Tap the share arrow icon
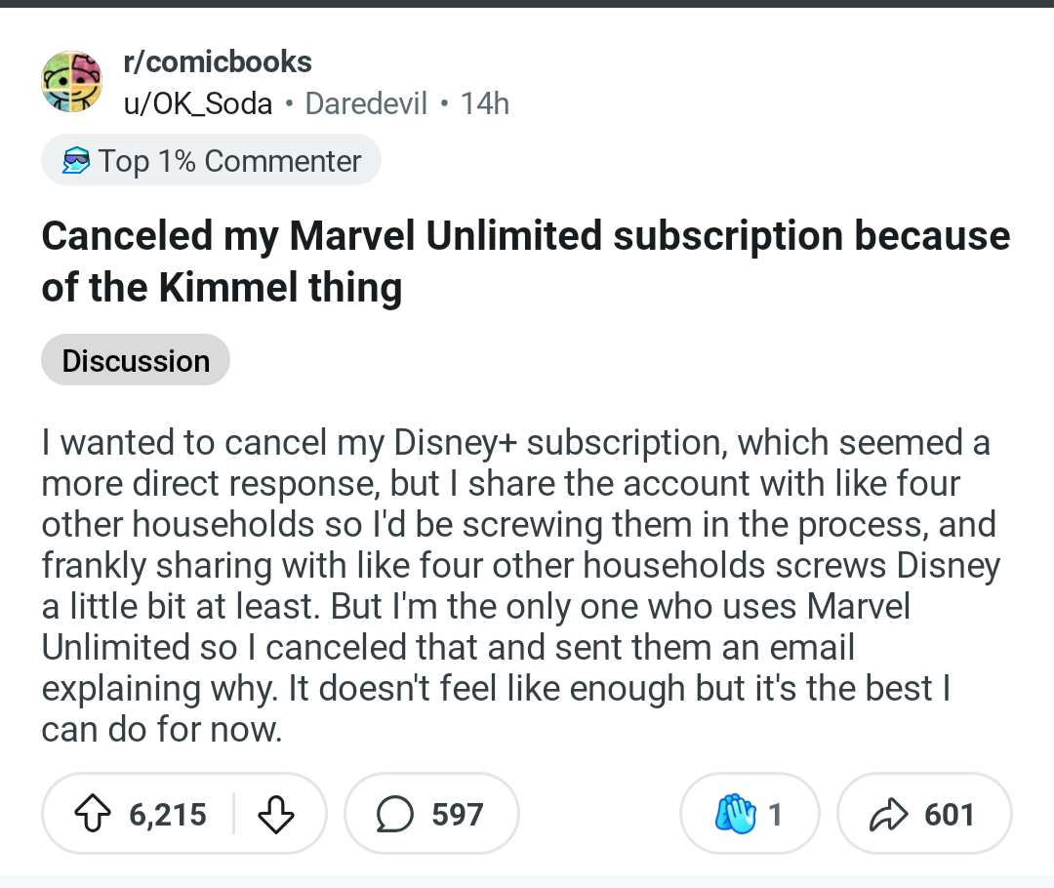The height and width of the screenshot is (888, 1054). (889, 814)
